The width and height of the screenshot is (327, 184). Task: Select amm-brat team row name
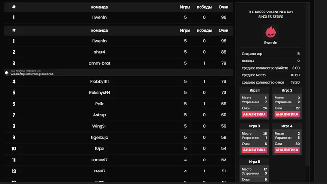pyautogui.click(x=100, y=63)
